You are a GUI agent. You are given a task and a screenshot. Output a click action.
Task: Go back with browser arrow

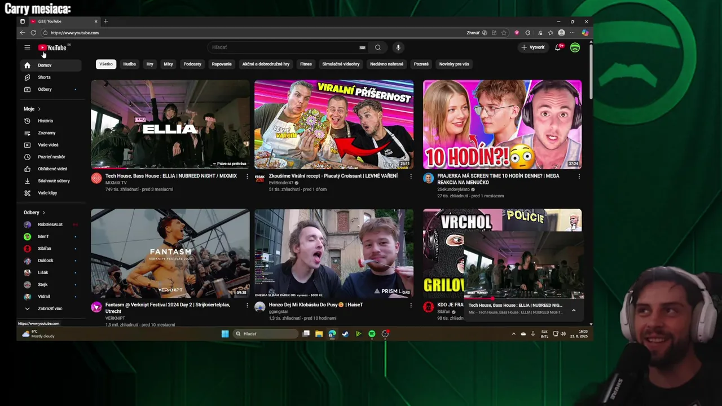[23, 33]
